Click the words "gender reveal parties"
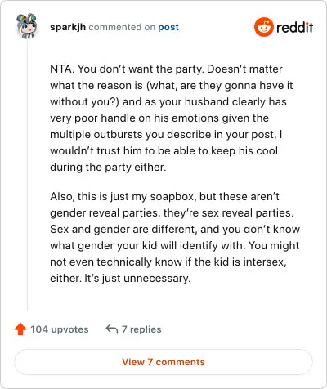The width and height of the screenshot is (327, 389). (104, 213)
